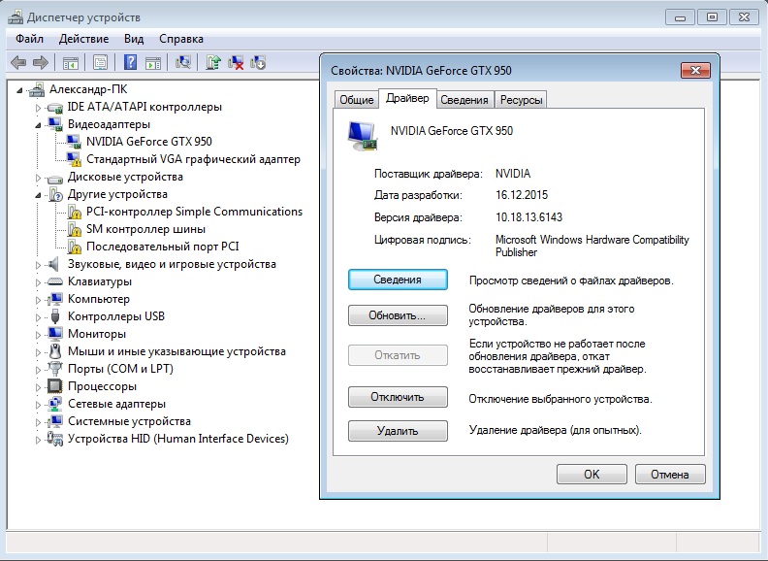Image resolution: width=768 pixels, height=561 pixels.
Task: Open the Properties toolbar icon
Action: coord(101,63)
